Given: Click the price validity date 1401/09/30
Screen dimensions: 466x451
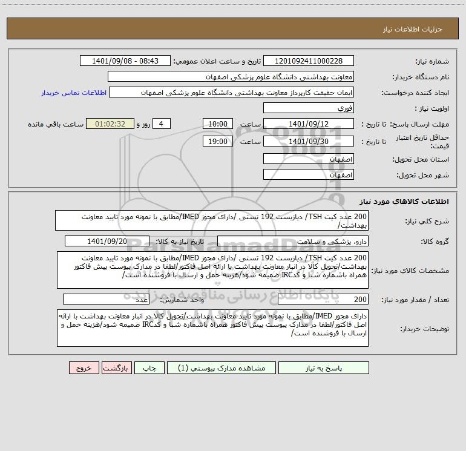Looking at the screenshot, I should click(309, 142).
